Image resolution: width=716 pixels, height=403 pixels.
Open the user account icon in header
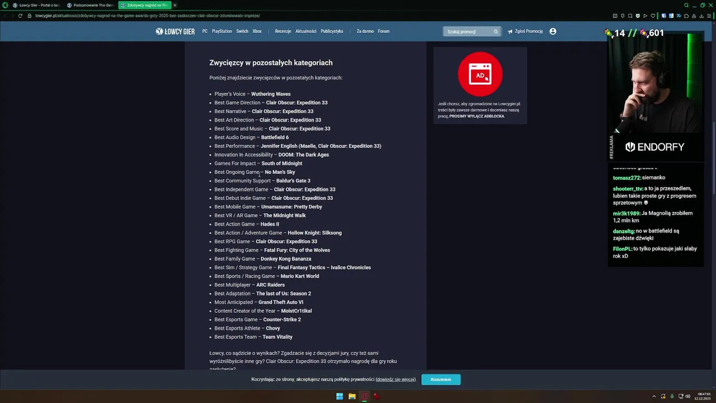pyautogui.click(x=553, y=31)
